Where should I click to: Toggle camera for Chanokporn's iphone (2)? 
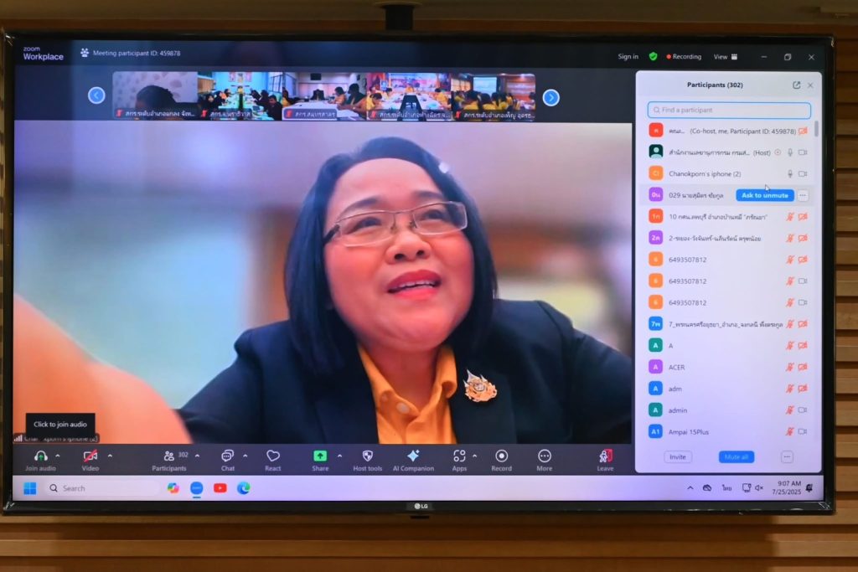(x=803, y=174)
